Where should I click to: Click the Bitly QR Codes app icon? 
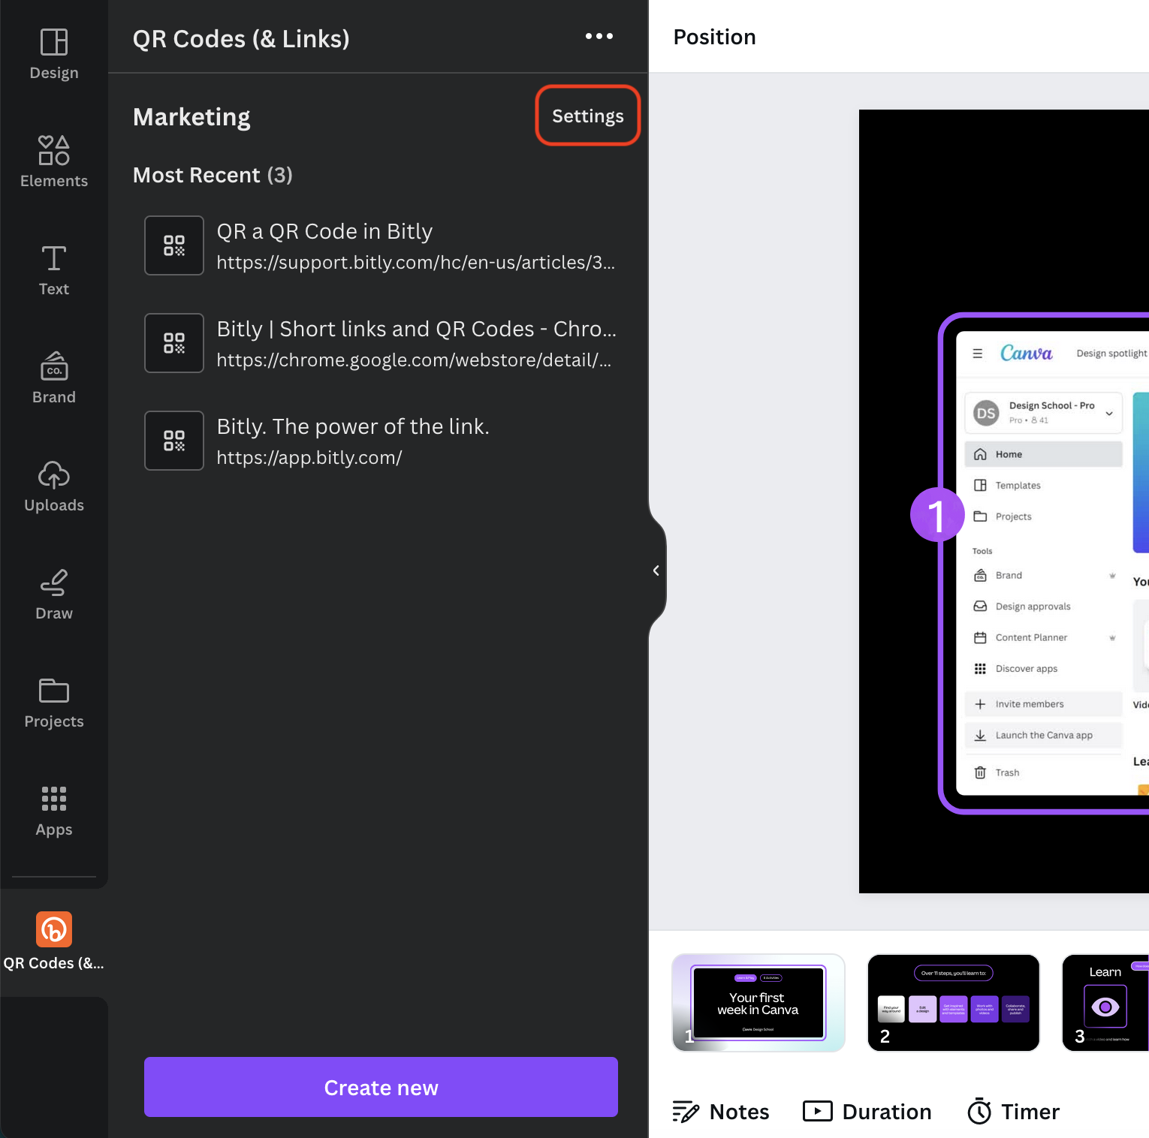[54, 929]
